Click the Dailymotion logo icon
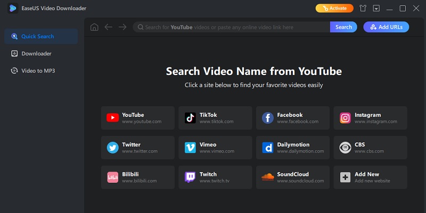This screenshot has width=426, height=213. tap(268, 148)
